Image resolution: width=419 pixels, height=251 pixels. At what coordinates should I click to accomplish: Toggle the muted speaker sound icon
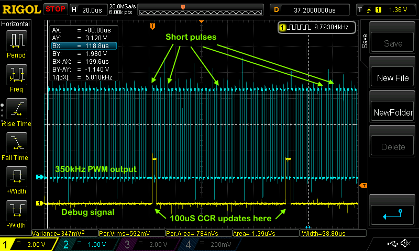pos(405,243)
